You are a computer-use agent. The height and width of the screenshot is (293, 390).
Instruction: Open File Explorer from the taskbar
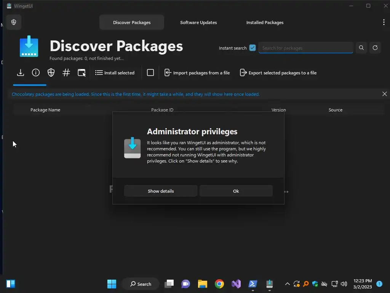tap(203, 284)
